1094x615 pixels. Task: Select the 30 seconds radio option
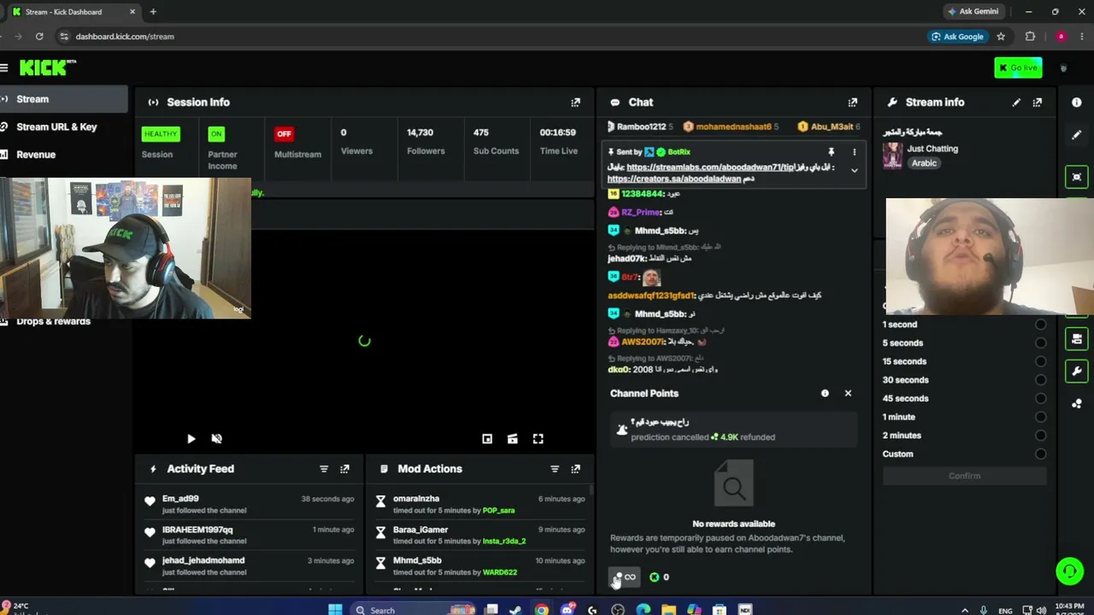pos(1040,380)
